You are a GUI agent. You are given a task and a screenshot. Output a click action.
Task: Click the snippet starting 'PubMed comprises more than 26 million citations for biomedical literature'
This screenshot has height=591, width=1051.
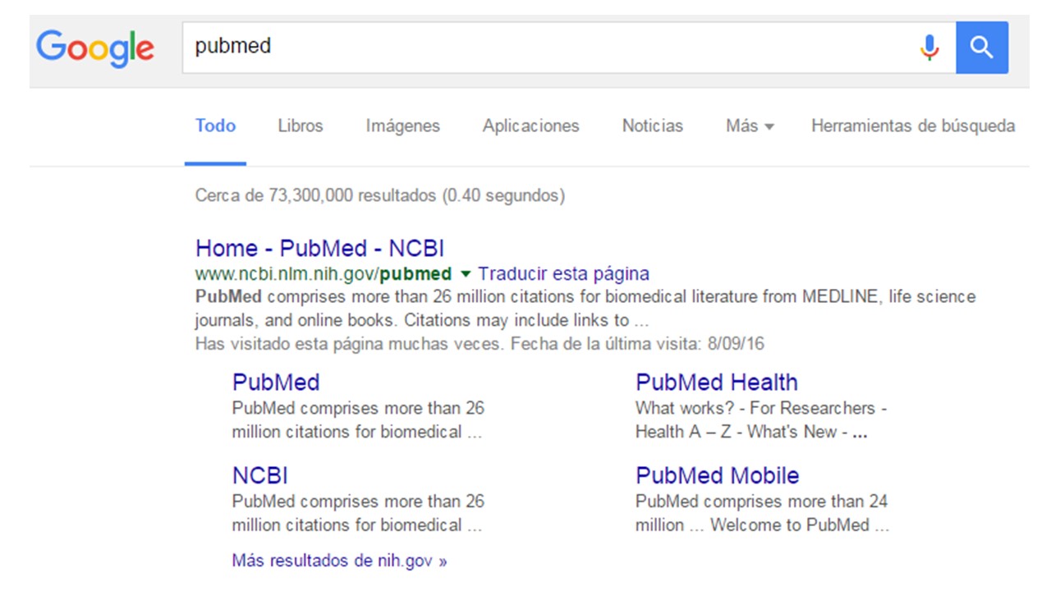(585, 308)
